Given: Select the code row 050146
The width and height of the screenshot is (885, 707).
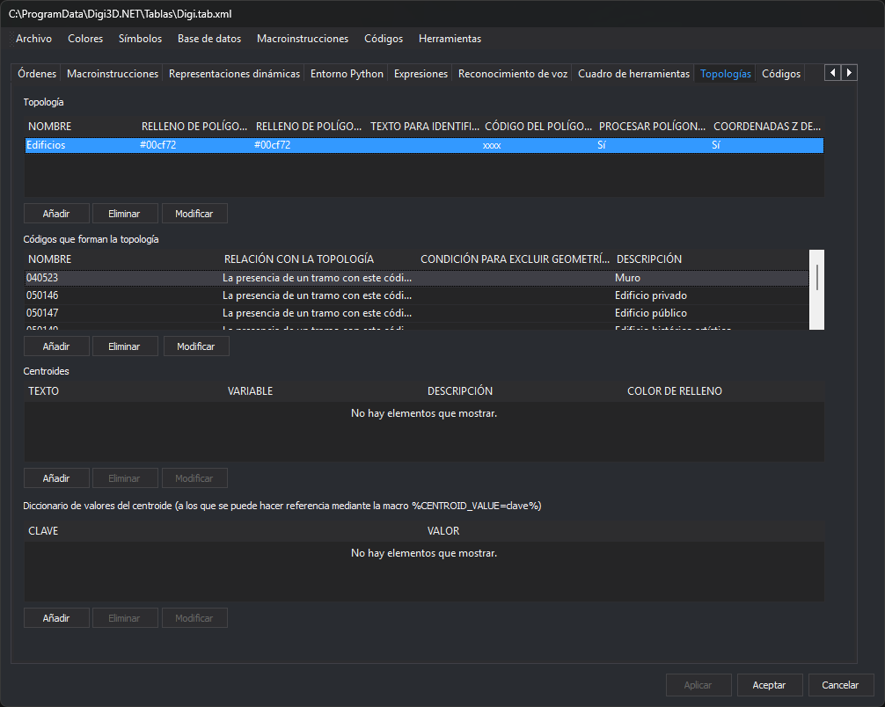Looking at the screenshot, I should [416, 295].
